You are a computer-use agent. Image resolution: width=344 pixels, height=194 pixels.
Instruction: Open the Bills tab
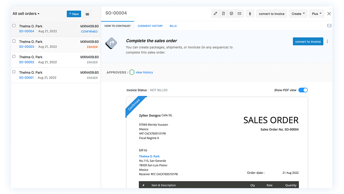click(173, 26)
